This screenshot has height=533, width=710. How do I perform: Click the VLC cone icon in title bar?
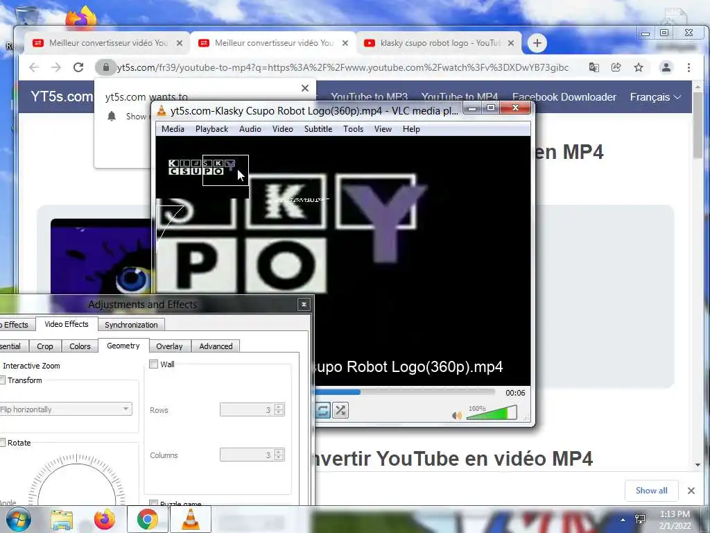pyautogui.click(x=162, y=110)
